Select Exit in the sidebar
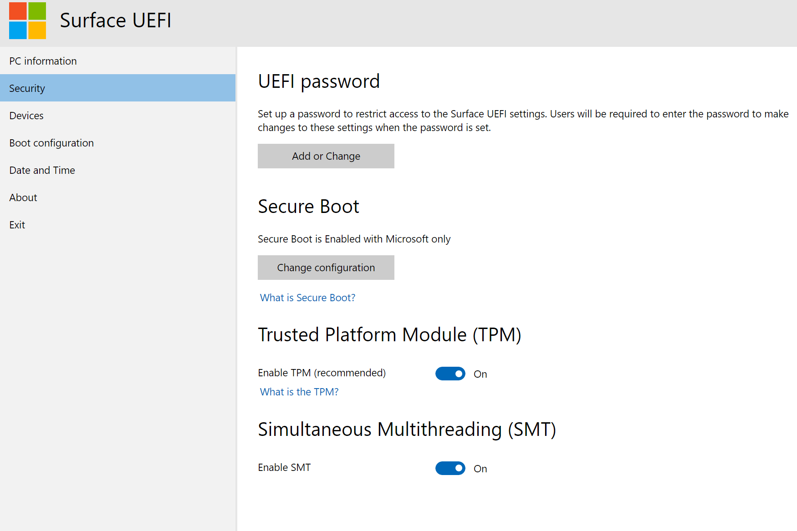This screenshot has width=797, height=531. click(x=118, y=225)
